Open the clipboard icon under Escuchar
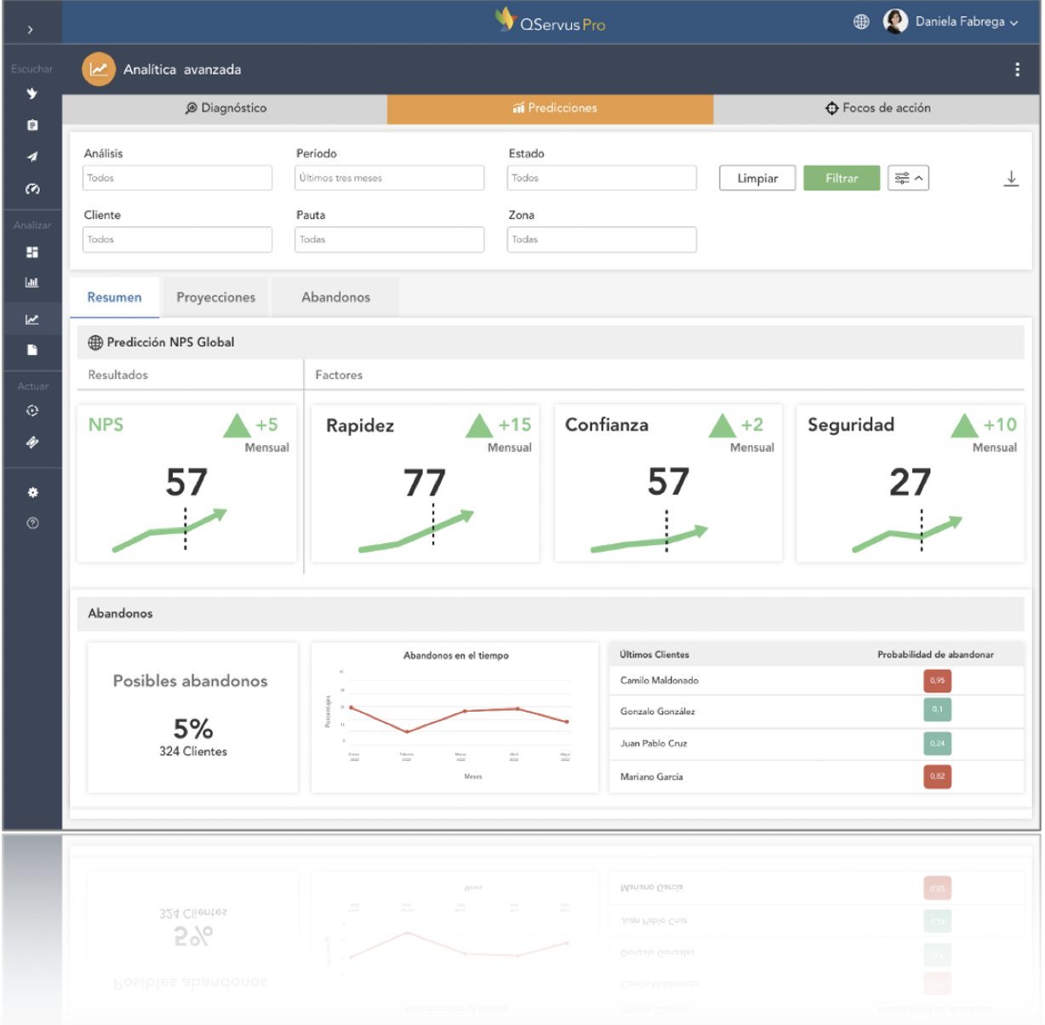 [32, 125]
